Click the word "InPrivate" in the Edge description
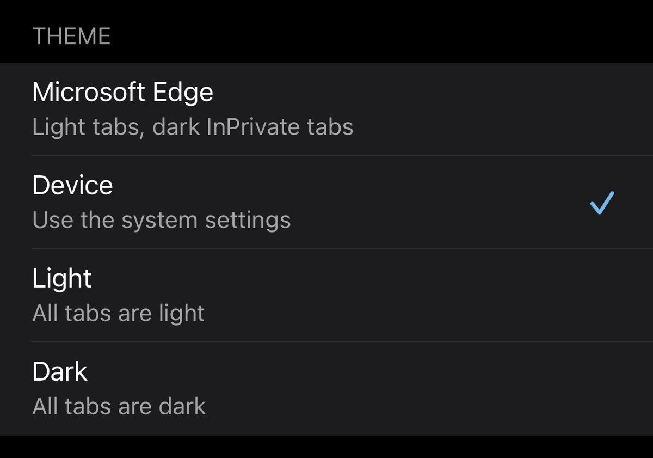Screen dimensions: 653x458 pyautogui.click(x=254, y=127)
